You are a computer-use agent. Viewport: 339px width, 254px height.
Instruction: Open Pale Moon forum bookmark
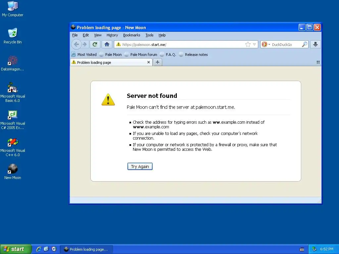pyautogui.click(x=141, y=55)
